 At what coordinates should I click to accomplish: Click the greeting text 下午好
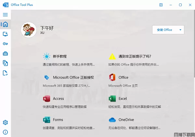(47, 28)
